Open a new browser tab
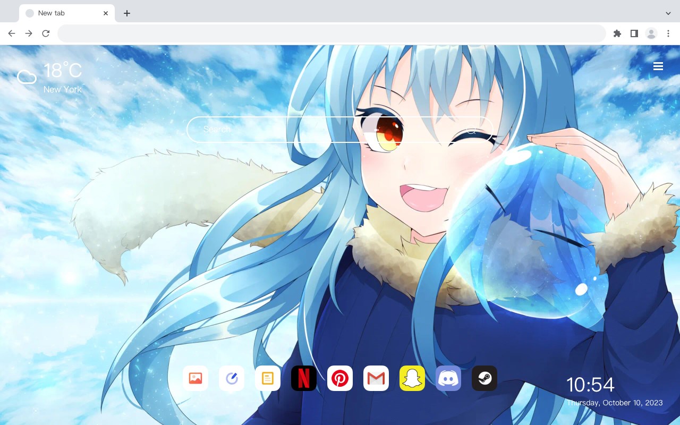 tap(126, 13)
